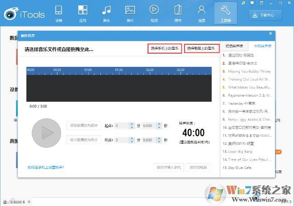Open the 工具箱 (Toolbox) wrench icon
The image size is (294, 206).
(226, 13)
